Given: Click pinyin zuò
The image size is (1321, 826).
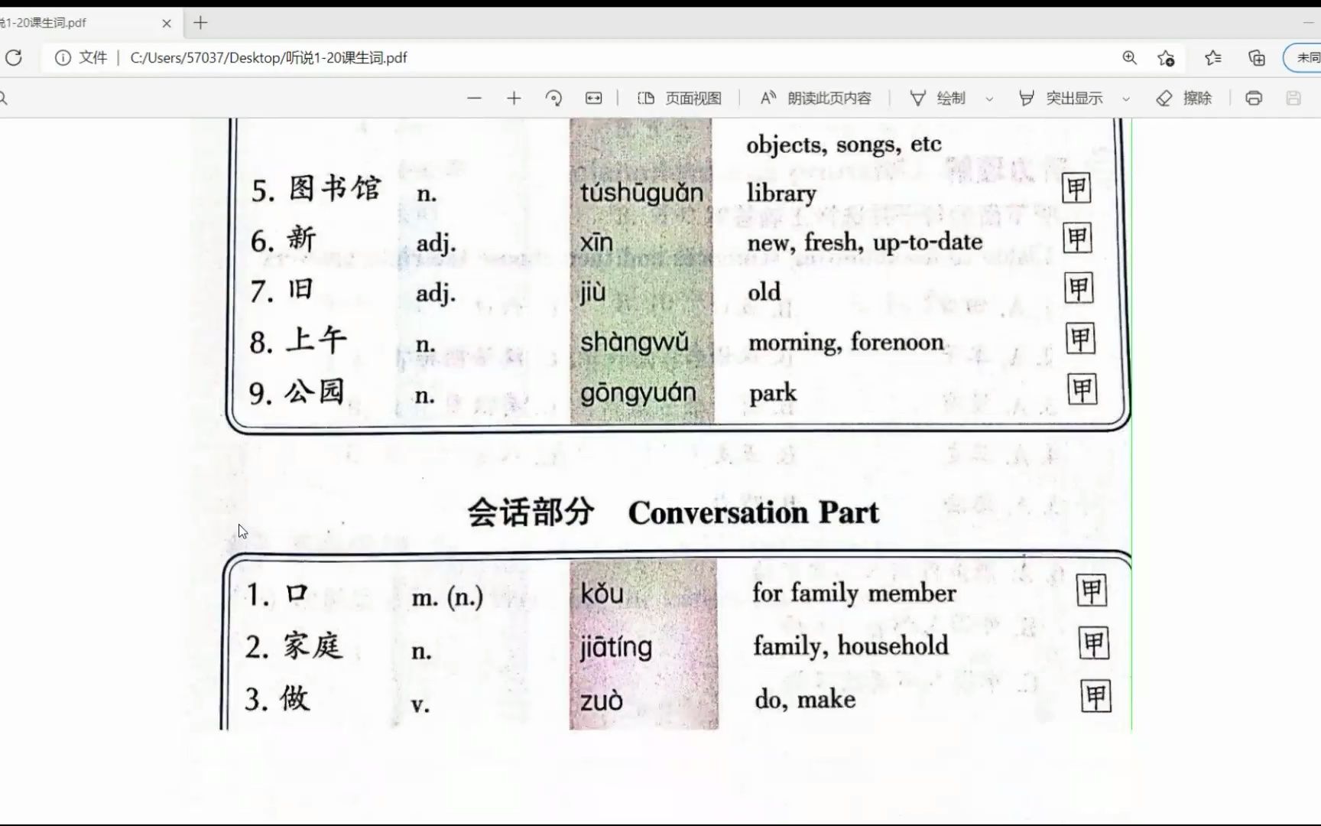Looking at the screenshot, I should click(601, 701).
